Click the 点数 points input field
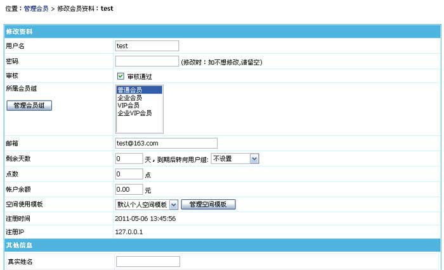 [129, 174]
